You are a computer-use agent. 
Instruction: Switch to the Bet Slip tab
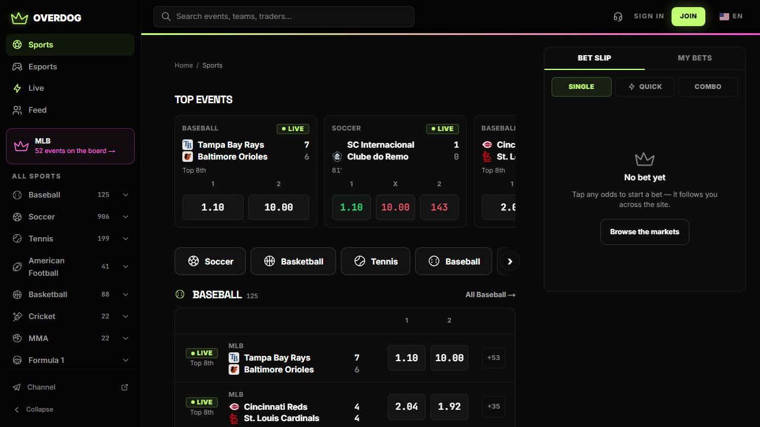[x=594, y=58]
